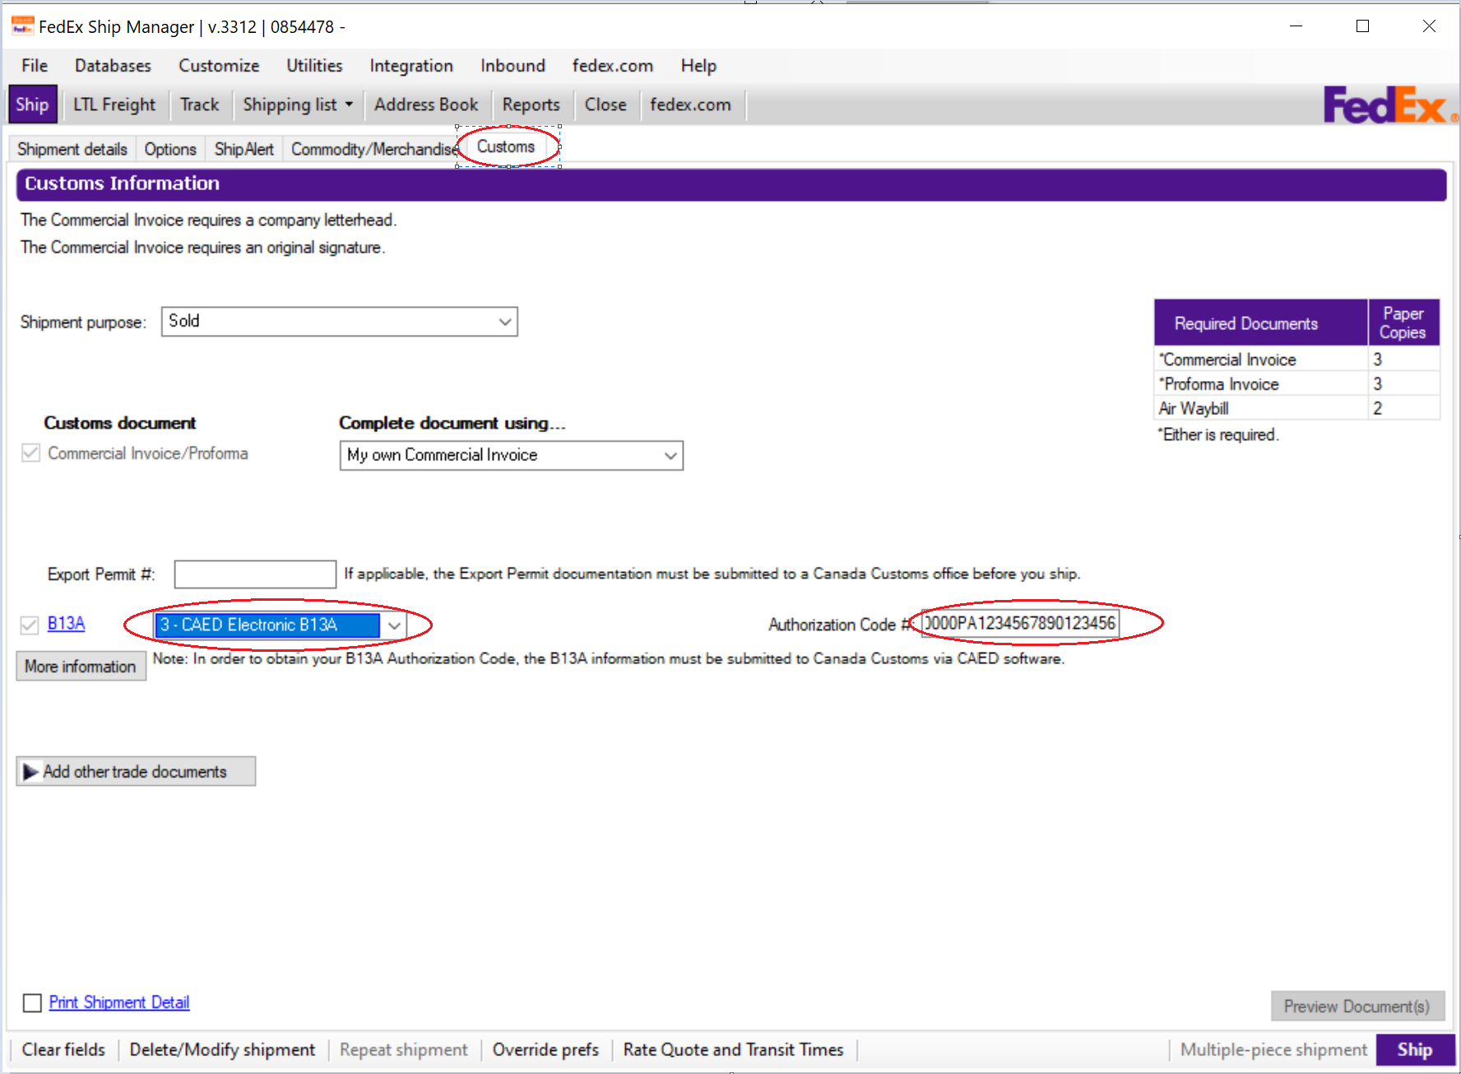Select the Ship toolbar tab
This screenshot has height=1074, width=1461.
point(33,105)
